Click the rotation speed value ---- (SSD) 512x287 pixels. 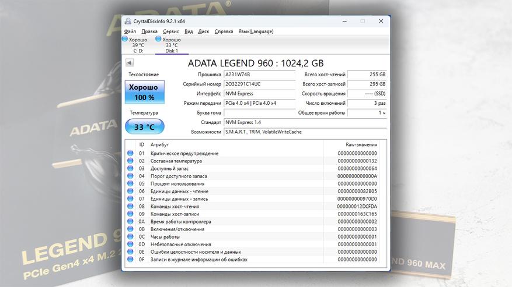click(x=367, y=94)
